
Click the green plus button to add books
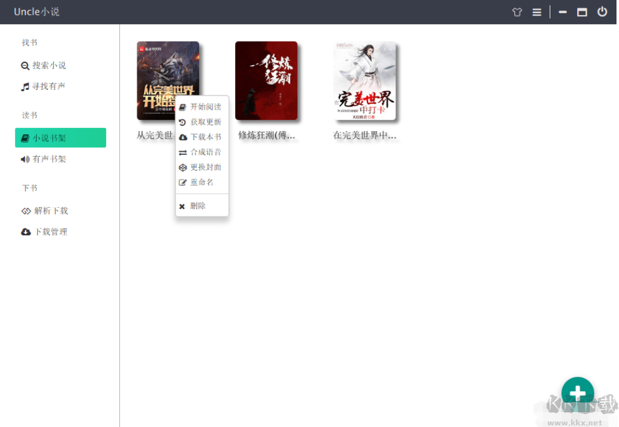coord(577,392)
